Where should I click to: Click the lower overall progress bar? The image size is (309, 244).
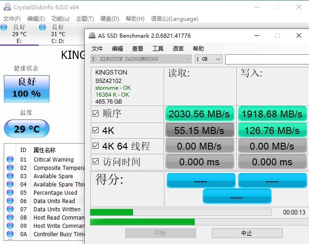199,222
